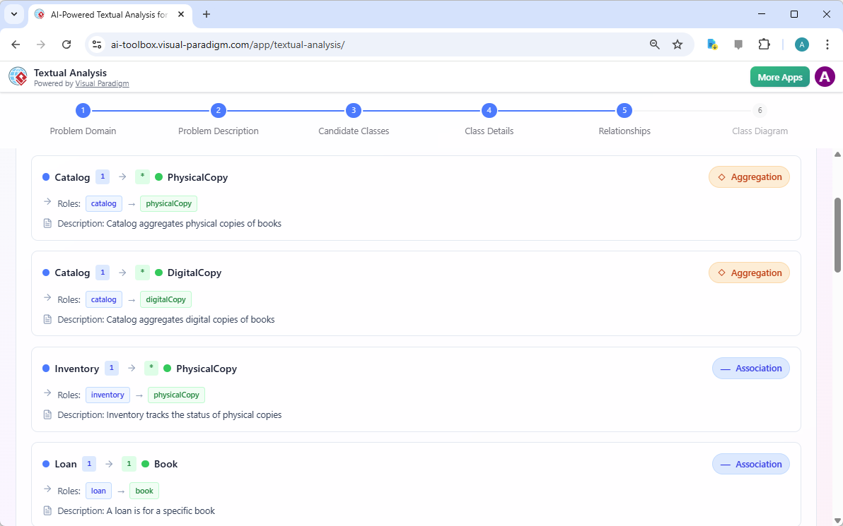Click the More Apps button
This screenshot has width=843, height=526.
[779, 77]
